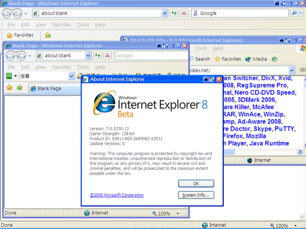The image size is (306, 229).
Task: Click green toolbar icon in inner window
Action: click(x=9, y=76)
